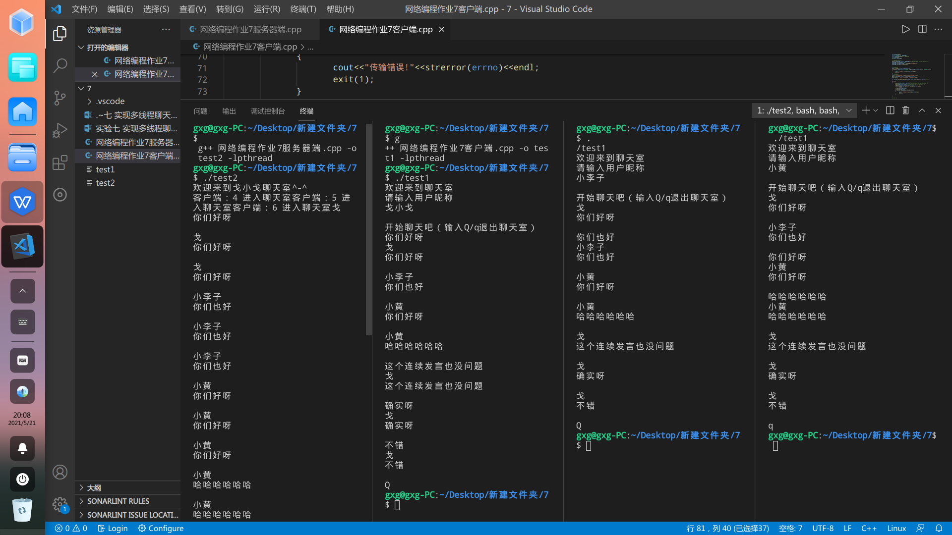The height and width of the screenshot is (535, 952).
Task: Switch to the 输出 panel tab
Action: (229, 111)
